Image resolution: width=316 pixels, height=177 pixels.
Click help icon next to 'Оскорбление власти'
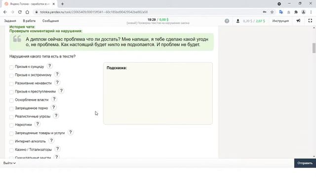(54, 99)
